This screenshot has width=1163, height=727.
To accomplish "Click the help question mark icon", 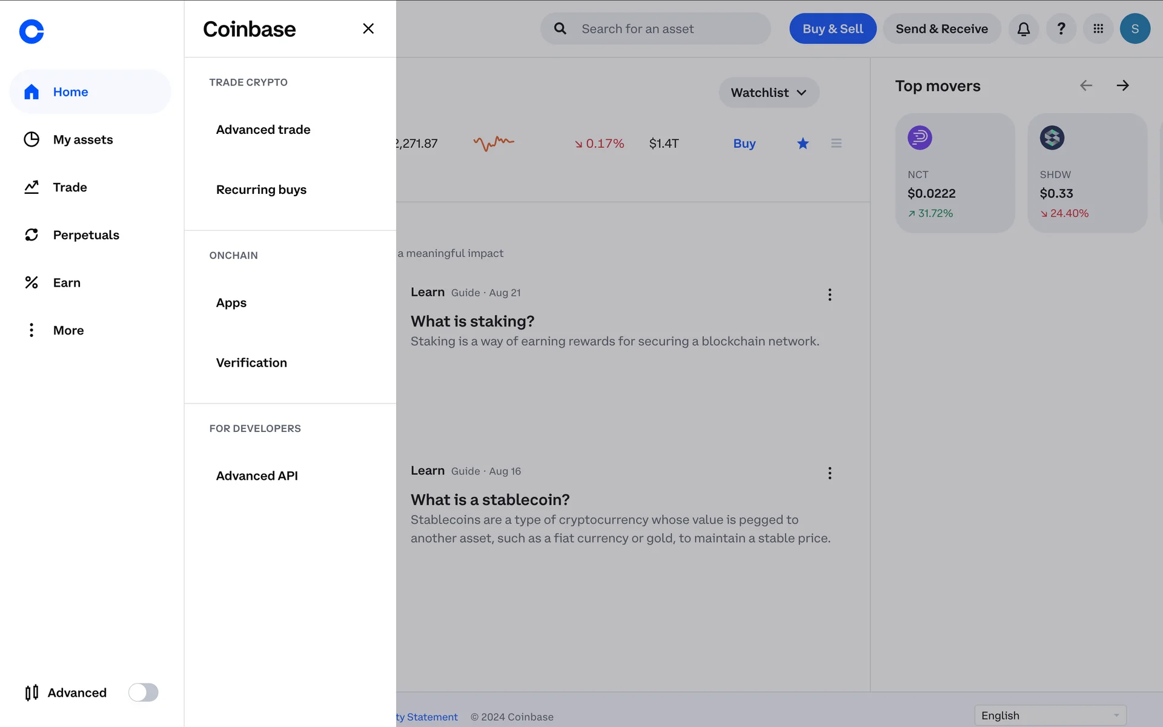I will coord(1061,28).
